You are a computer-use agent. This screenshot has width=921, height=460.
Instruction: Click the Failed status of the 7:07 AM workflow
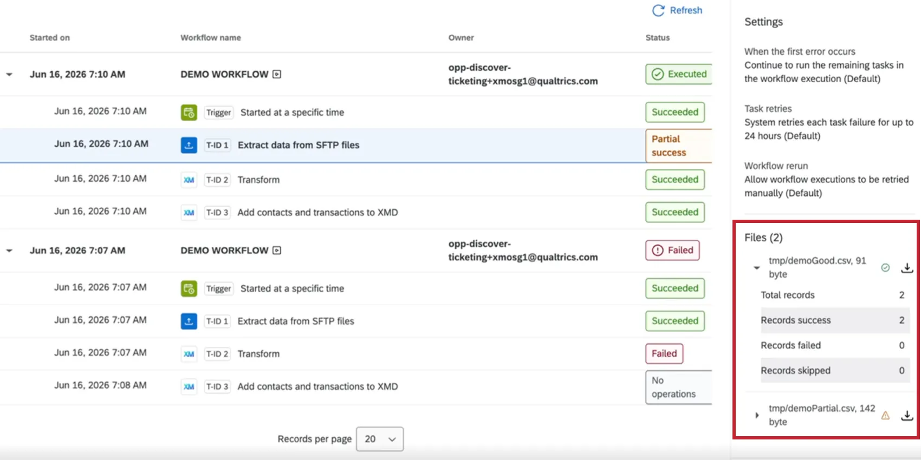[x=672, y=250]
